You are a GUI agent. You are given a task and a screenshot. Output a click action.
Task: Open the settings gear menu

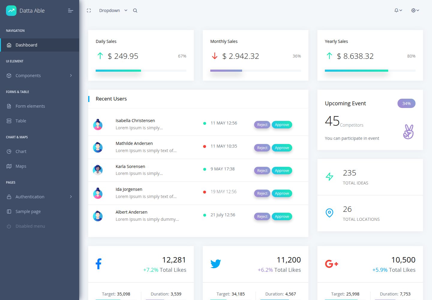(415, 10)
